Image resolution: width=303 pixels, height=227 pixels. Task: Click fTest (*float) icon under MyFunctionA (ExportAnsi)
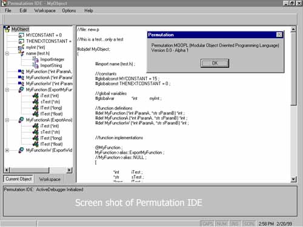(x=36, y=144)
